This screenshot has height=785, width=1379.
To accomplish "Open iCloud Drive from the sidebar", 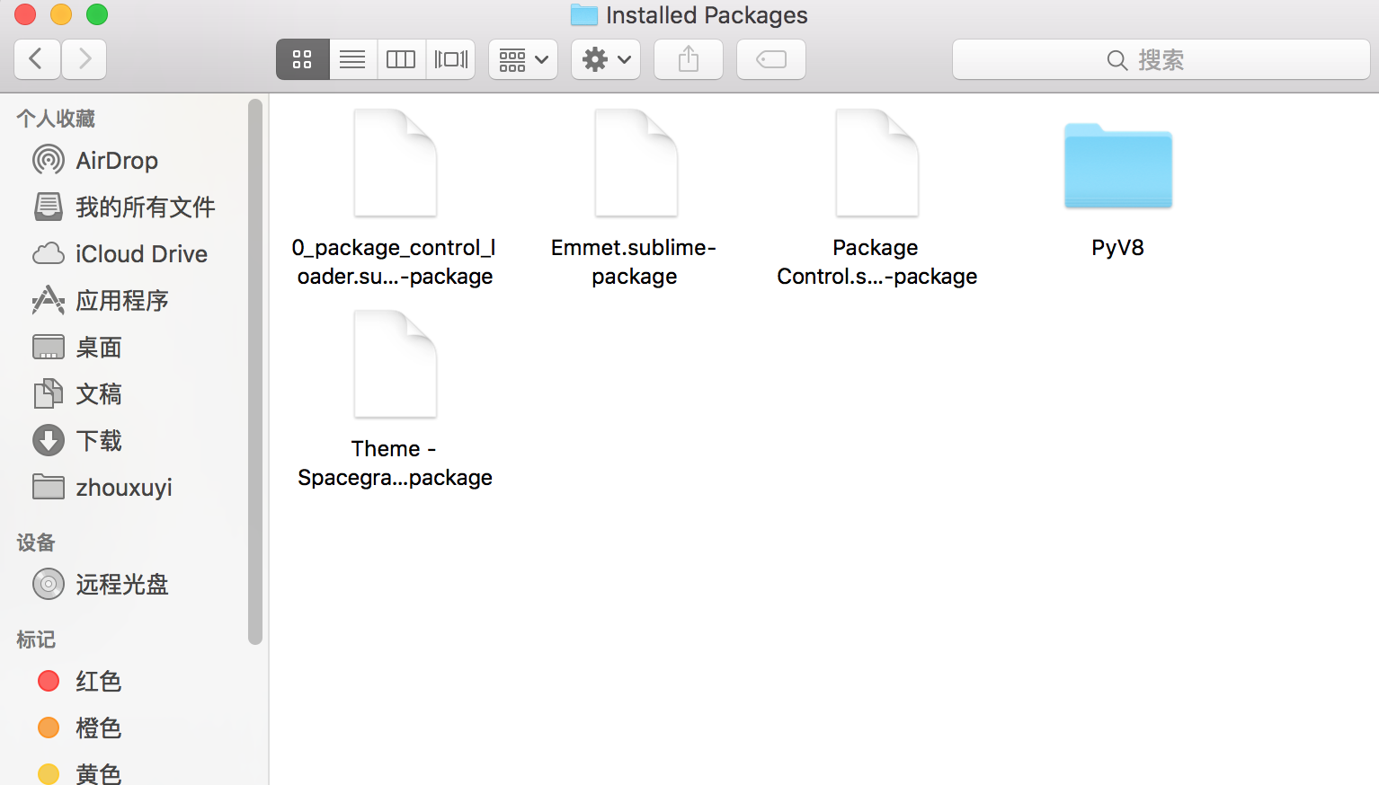I will coord(140,253).
